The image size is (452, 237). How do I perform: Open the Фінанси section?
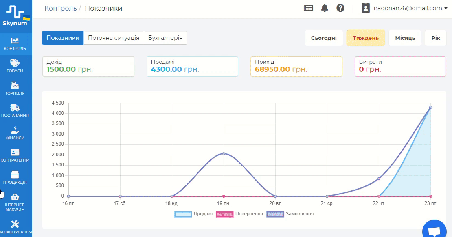pos(15,133)
